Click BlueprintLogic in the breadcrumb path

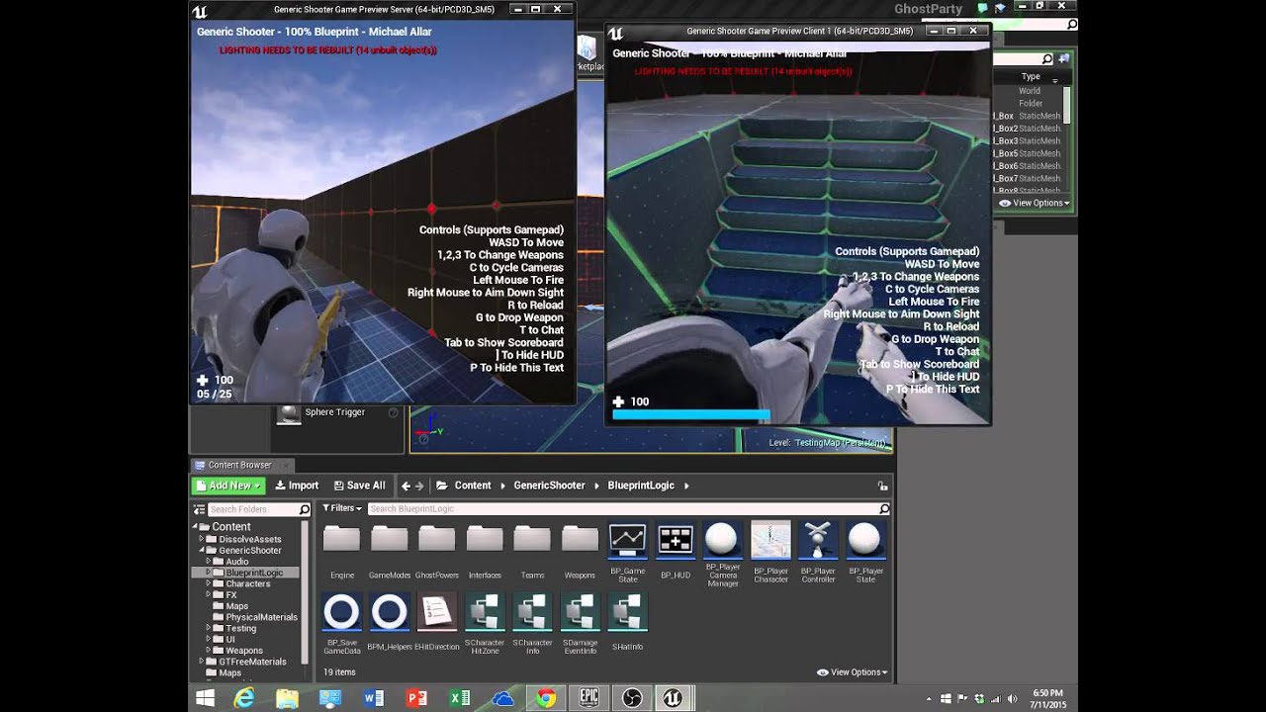pos(641,486)
